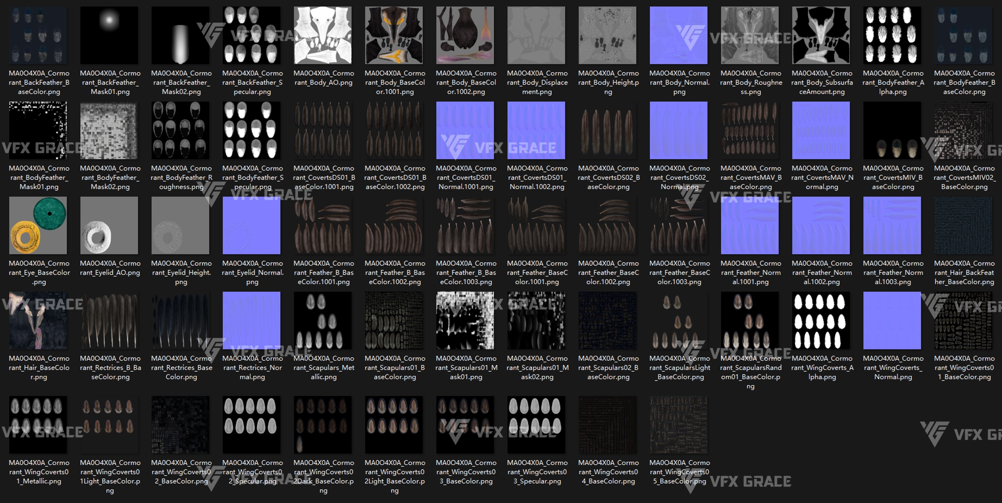Click Cormorant_BodyFeather_Alpha.png thumbnail
The image size is (1002, 503).
(892, 35)
